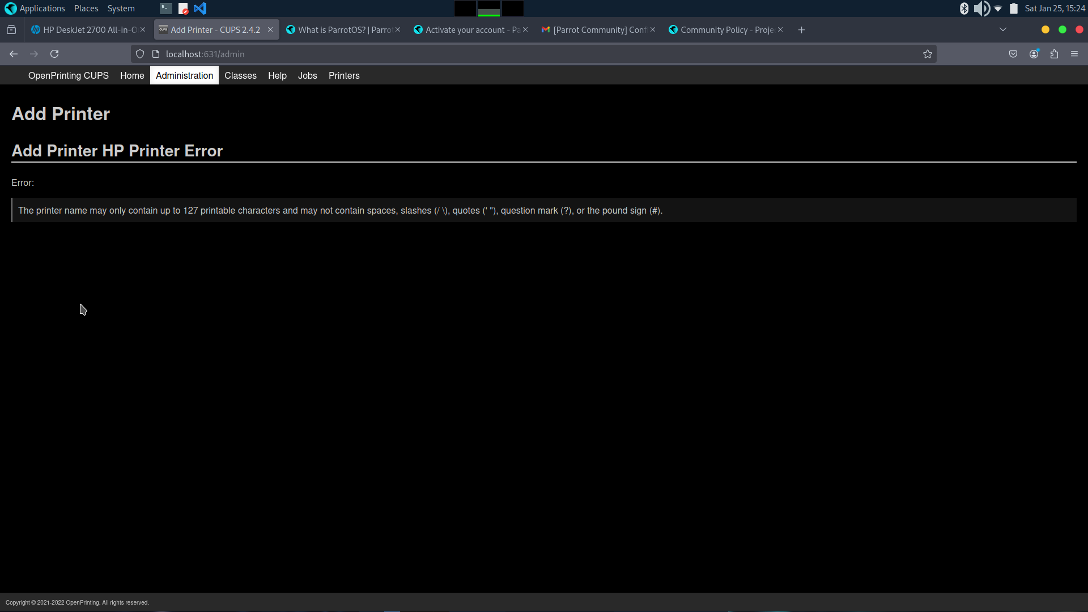Open the extensions puzzle icon
Viewport: 1088px width, 612px height.
(x=1054, y=54)
